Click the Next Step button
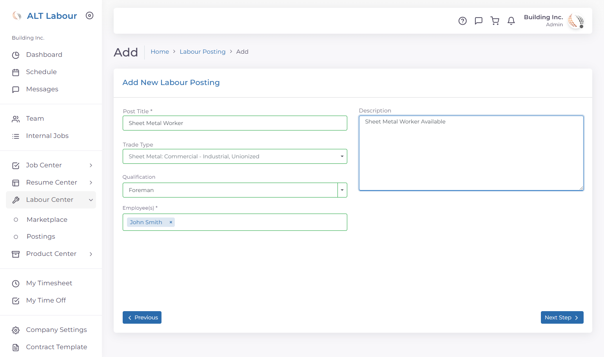The height and width of the screenshot is (357, 604). pos(562,317)
